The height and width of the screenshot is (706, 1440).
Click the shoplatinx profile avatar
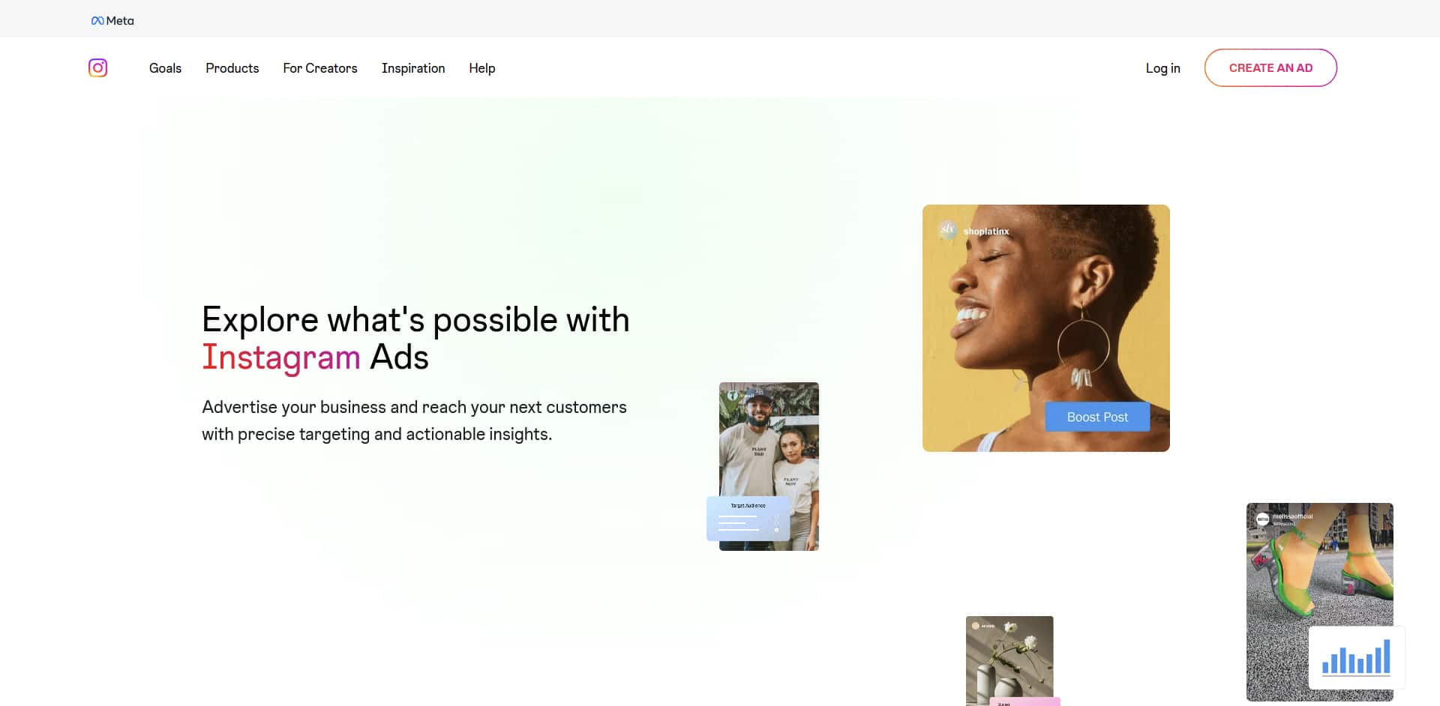pos(948,230)
